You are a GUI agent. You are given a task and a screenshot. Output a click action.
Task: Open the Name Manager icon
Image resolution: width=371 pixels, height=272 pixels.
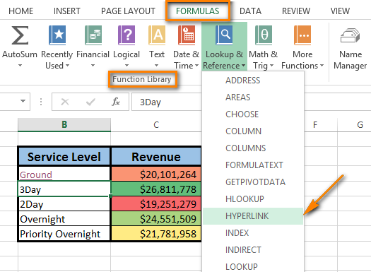(351, 35)
